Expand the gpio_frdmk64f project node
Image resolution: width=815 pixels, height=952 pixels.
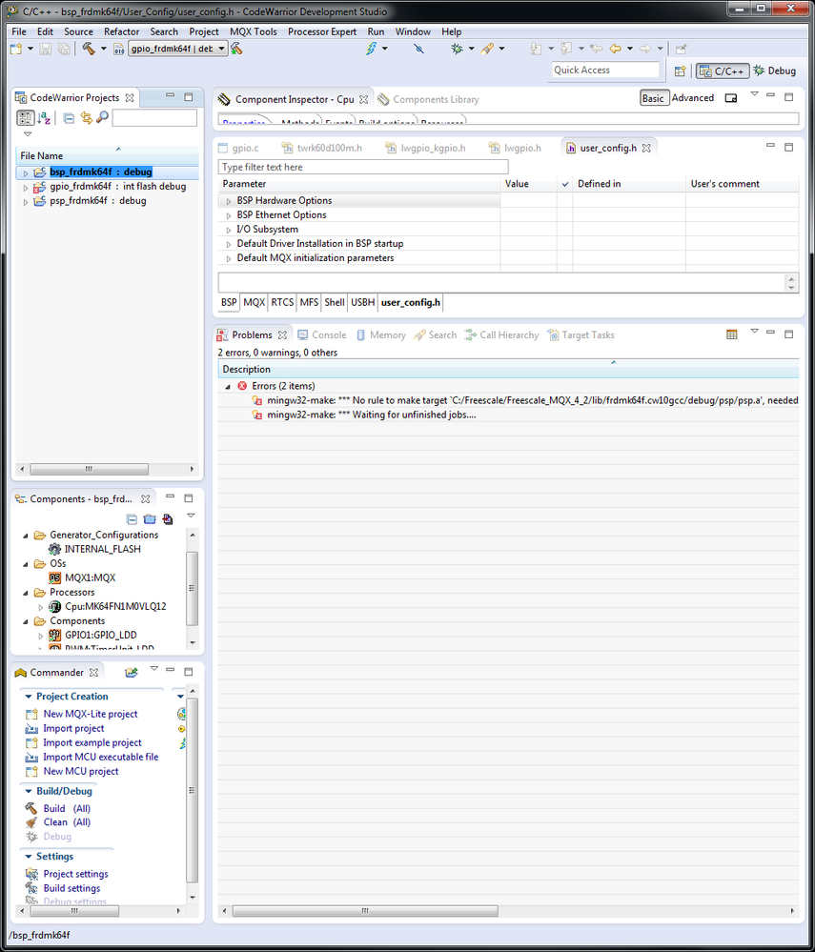26,188
